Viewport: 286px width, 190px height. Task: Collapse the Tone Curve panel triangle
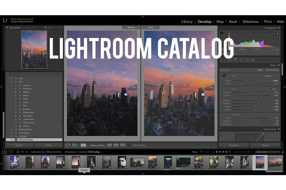click(279, 129)
